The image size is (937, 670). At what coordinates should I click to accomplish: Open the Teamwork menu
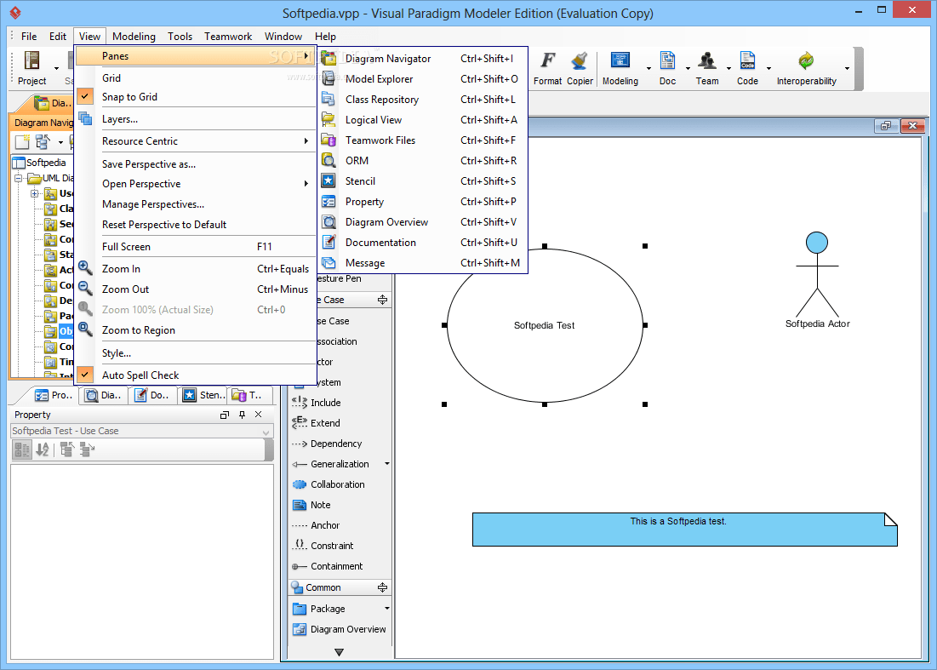point(228,37)
